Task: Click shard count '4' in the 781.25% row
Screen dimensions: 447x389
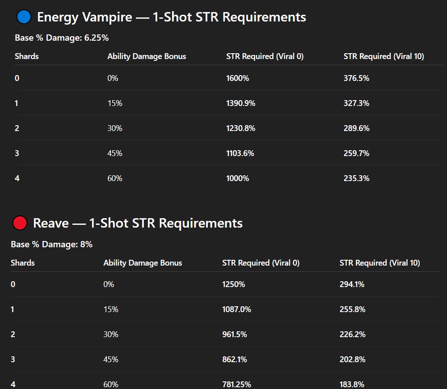Action: (13, 385)
